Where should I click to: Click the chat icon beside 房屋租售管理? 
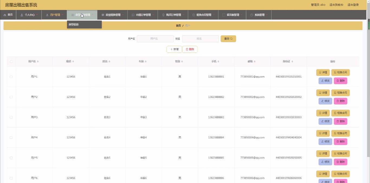(103, 15)
